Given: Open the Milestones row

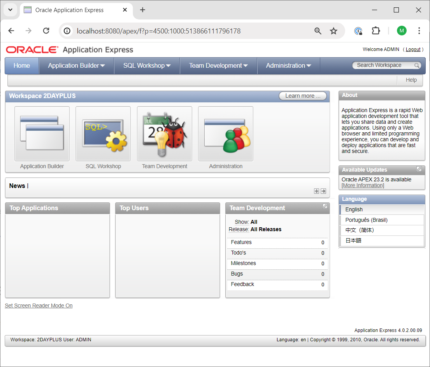Looking at the screenshot, I should [x=277, y=263].
